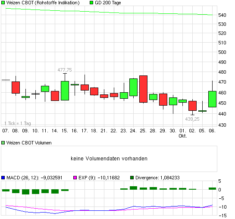Click the Weizen CBOT legend green square
Viewport: 235px width, 219px height.
[x=3, y=3]
